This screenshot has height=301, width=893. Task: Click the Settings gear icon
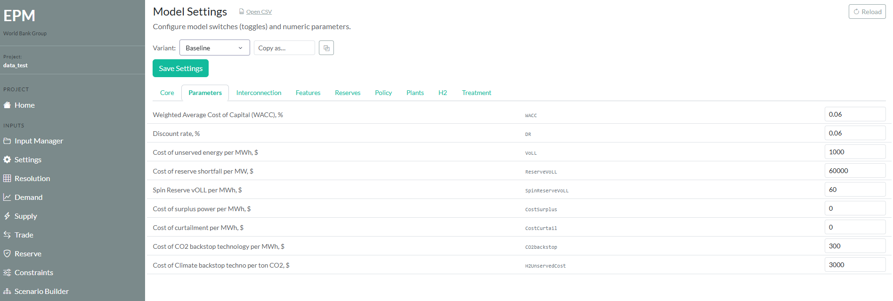pyautogui.click(x=7, y=160)
